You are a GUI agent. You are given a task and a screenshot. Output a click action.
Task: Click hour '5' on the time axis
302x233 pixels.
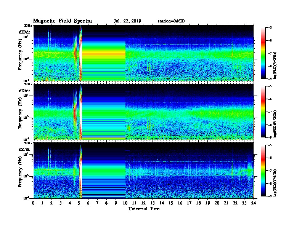[x=79, y=203]
